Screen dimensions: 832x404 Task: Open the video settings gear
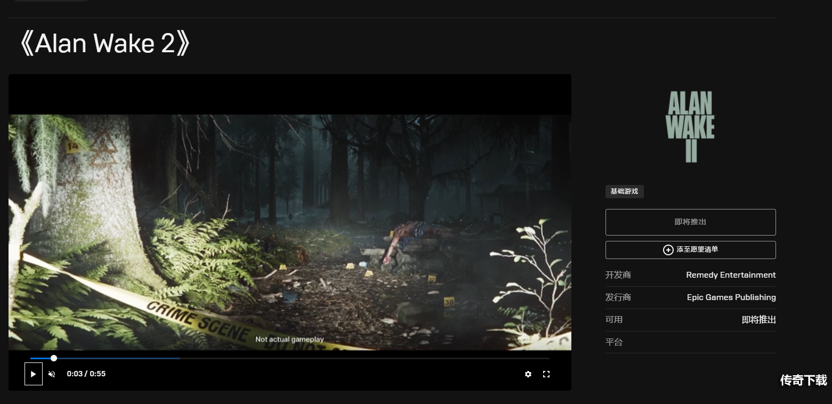point(528,374)
